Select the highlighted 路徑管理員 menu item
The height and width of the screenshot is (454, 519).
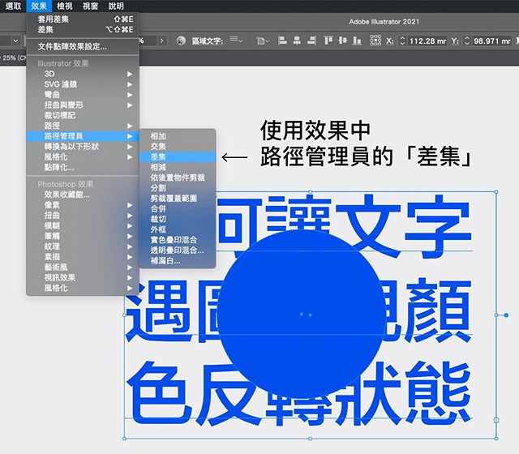[83, 136]
